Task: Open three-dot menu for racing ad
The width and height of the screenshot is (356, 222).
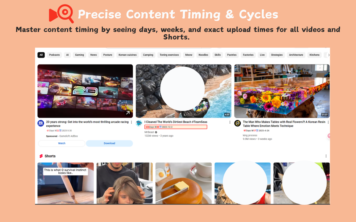Action: point(132,122)
